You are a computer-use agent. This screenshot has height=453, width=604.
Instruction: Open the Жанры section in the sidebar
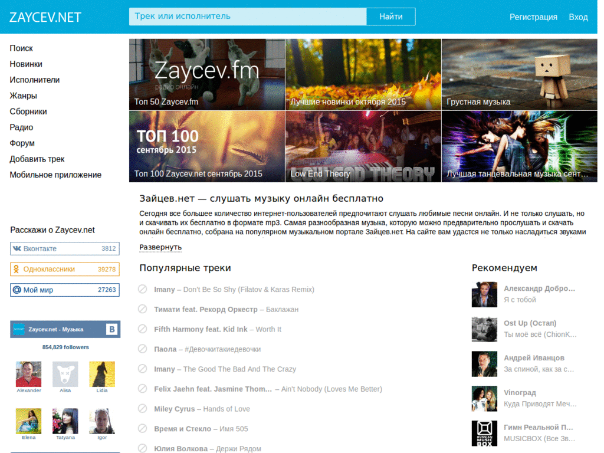pos(22,95)
